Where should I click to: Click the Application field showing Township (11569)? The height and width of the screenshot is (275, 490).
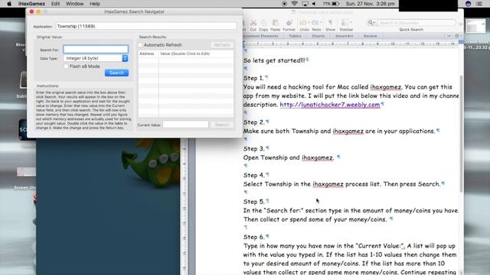pos(145,26)
